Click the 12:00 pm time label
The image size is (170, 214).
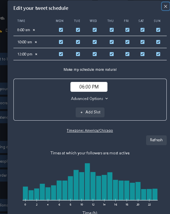pyautogui.click(x=25, y=54)
